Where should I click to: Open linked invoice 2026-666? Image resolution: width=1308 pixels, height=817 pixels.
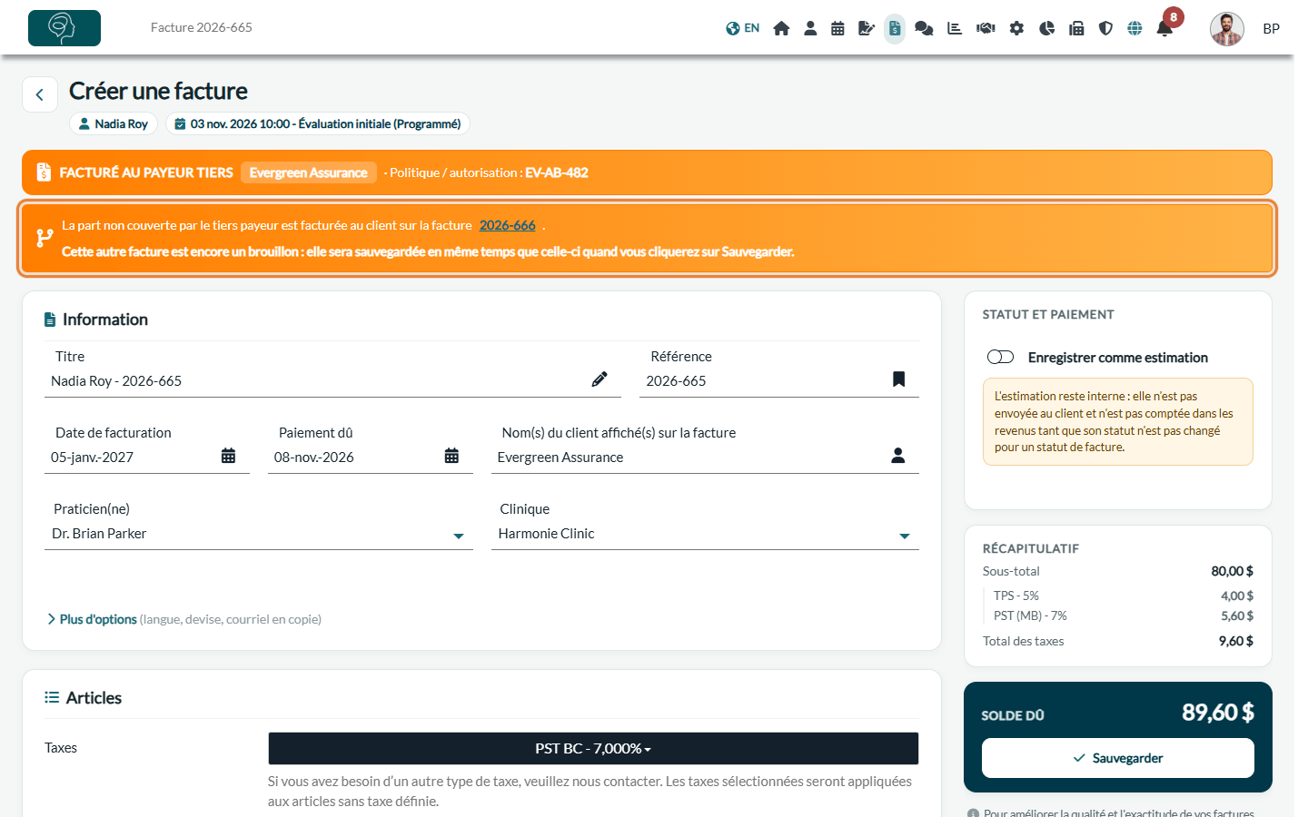(x=508, y=225)
